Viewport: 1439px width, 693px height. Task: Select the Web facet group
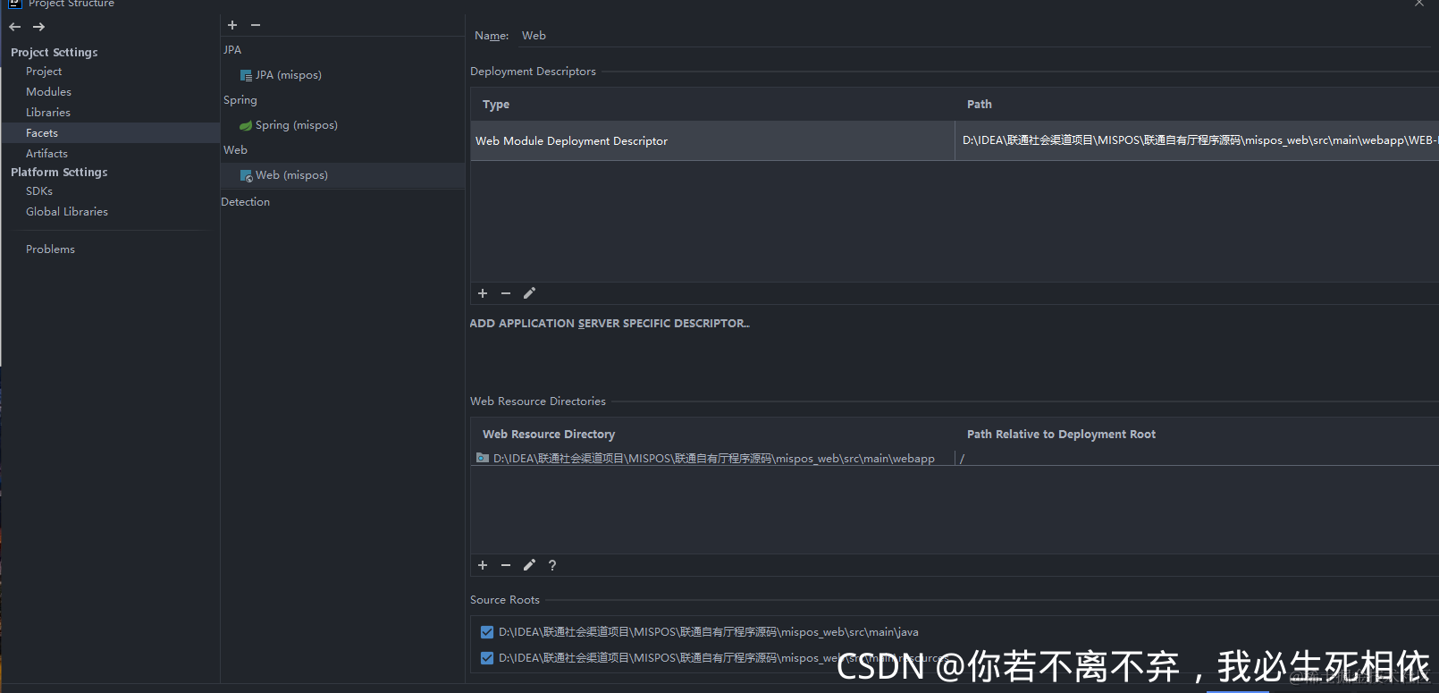[235, 150]
